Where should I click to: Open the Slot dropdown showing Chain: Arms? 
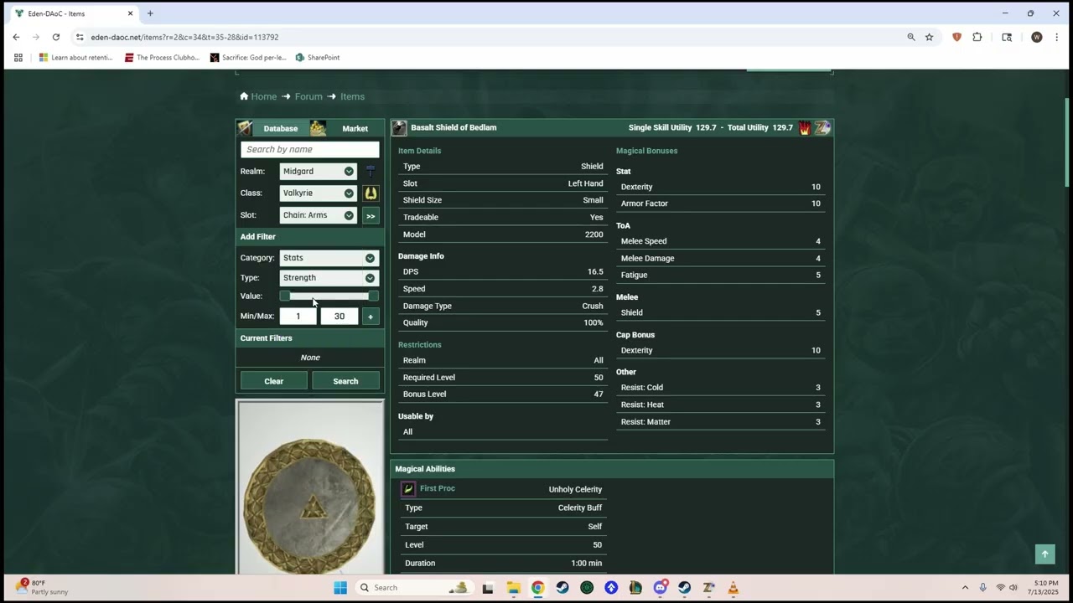pos(317,215)
